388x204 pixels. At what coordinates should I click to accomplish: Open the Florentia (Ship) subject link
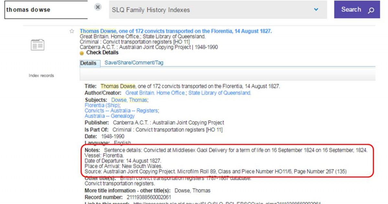pos(102,105)
